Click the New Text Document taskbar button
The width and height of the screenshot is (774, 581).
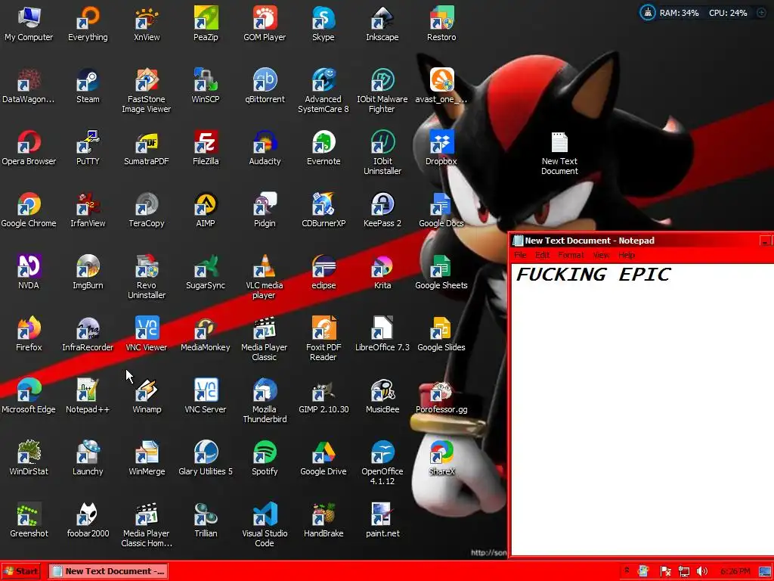(107, 571)
